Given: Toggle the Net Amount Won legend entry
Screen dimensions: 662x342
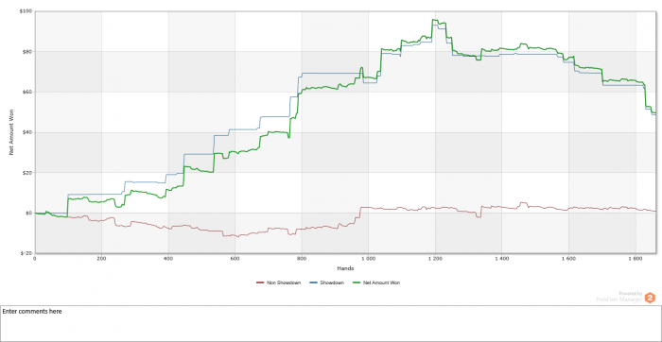Looking at the screenshot, I should (x=376, y=283).
